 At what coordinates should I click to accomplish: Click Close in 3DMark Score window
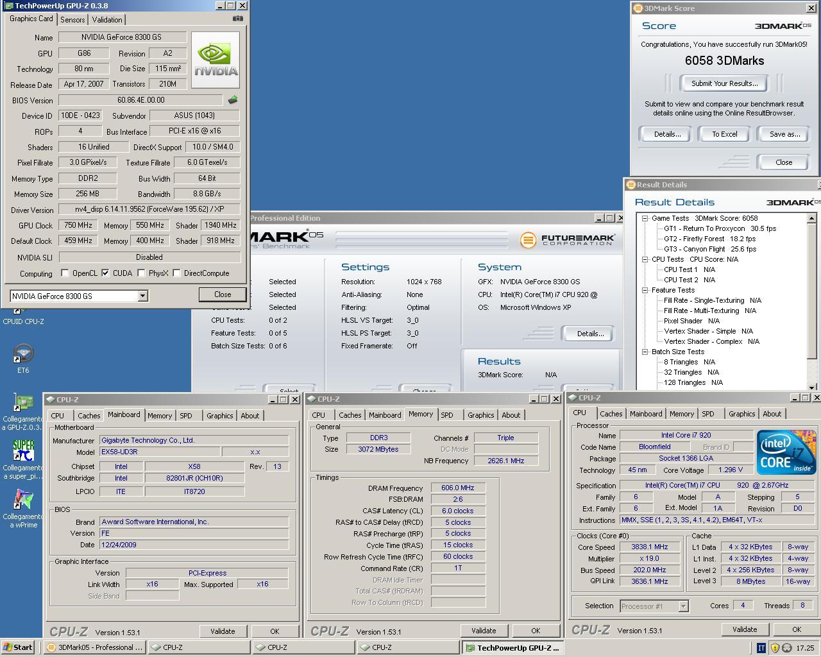click(784, 162)
